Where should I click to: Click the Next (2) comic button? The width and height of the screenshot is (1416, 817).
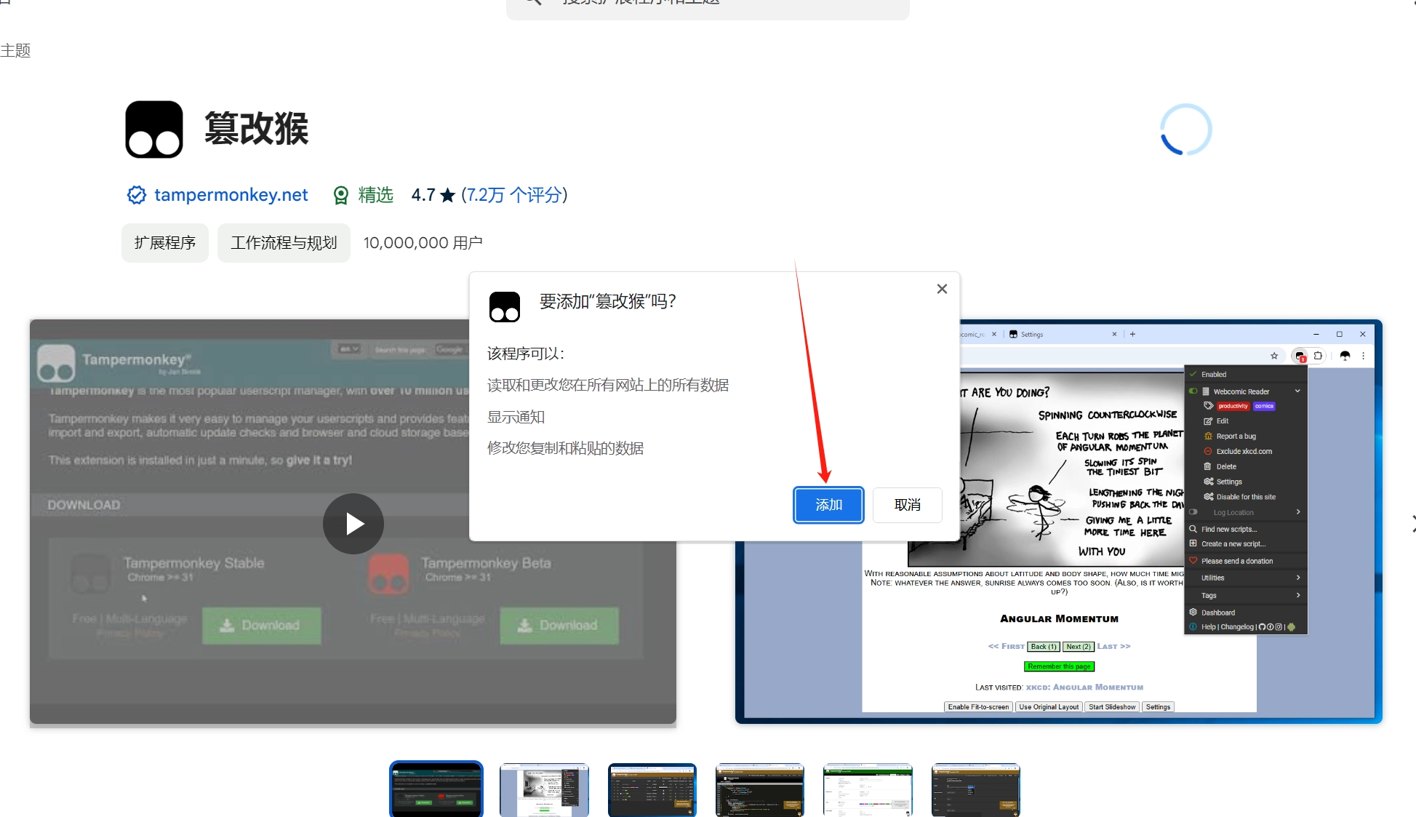(x=1079, y=647)
